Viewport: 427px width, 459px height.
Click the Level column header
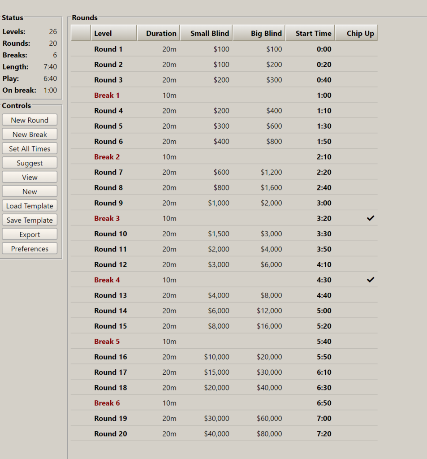[x=113, y=33]
